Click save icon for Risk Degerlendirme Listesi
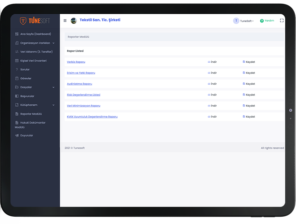Viewport: 296px width, 224px height. 244,94
